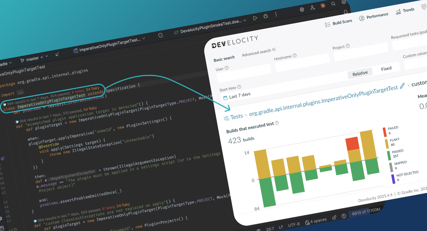
Task: Open the IDE search magnifier
Action: 333,4
